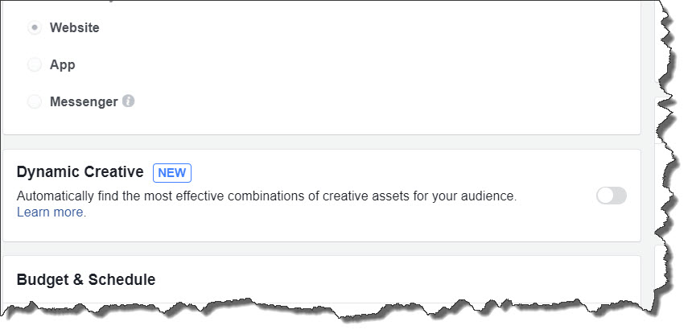Screen dimensions: 692x334
Task: Click the info icon beside Messenger
Action: [x=129, y=101]
